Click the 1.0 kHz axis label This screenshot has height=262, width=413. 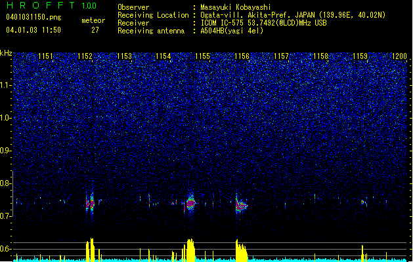point(6,118)
